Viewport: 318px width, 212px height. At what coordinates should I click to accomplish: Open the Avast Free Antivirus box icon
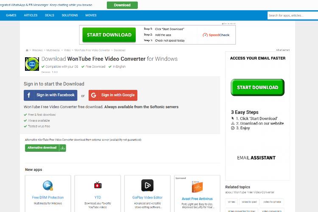click(197, 187)
